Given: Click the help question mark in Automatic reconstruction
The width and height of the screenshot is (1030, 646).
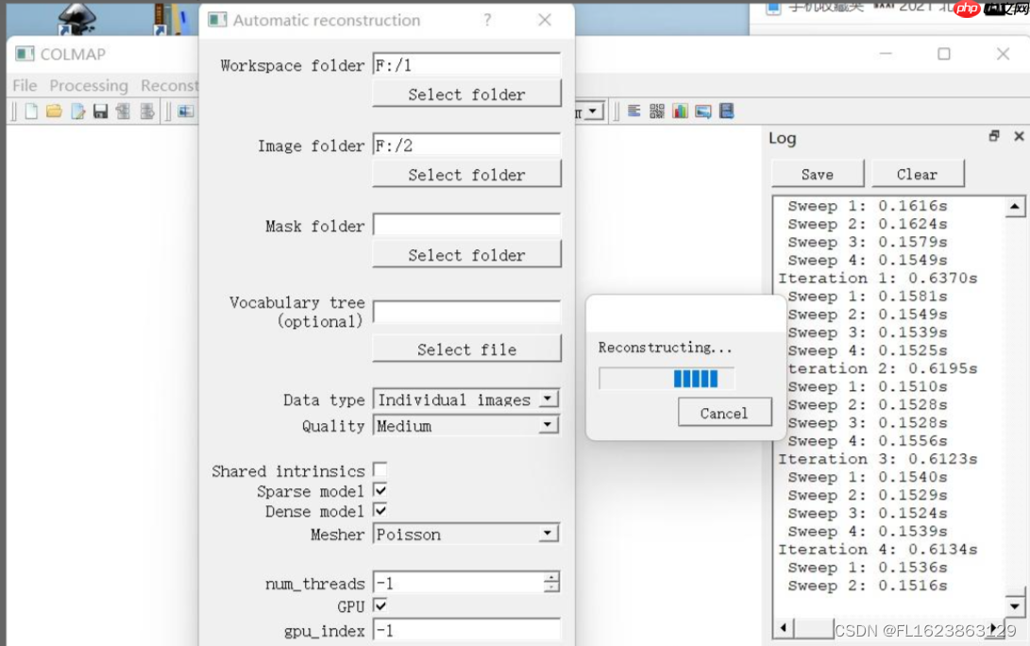Looking at the screenshot, I should [487, 20].
